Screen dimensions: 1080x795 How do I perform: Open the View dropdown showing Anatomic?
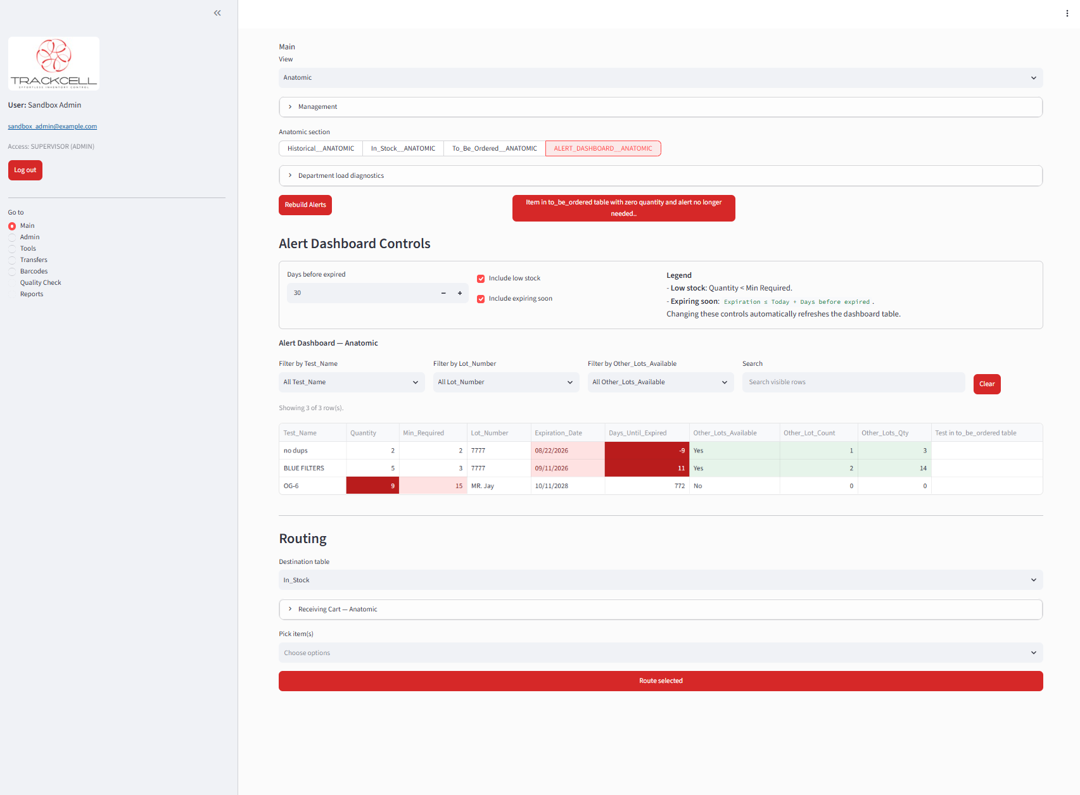pos(661,78)
